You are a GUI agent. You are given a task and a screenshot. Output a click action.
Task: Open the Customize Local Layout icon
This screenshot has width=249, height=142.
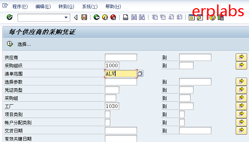pos(221,17)
